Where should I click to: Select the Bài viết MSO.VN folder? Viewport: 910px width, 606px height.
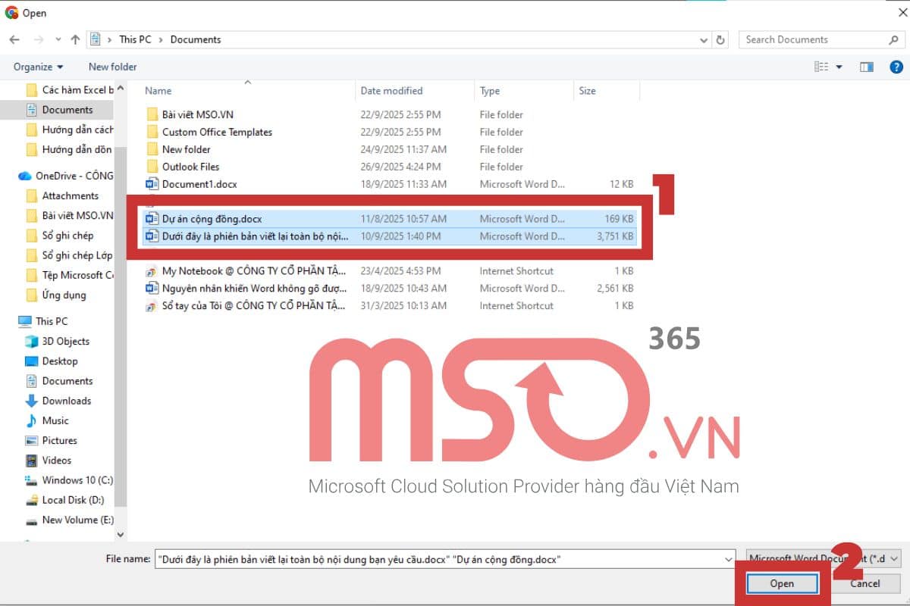(390, 114)
